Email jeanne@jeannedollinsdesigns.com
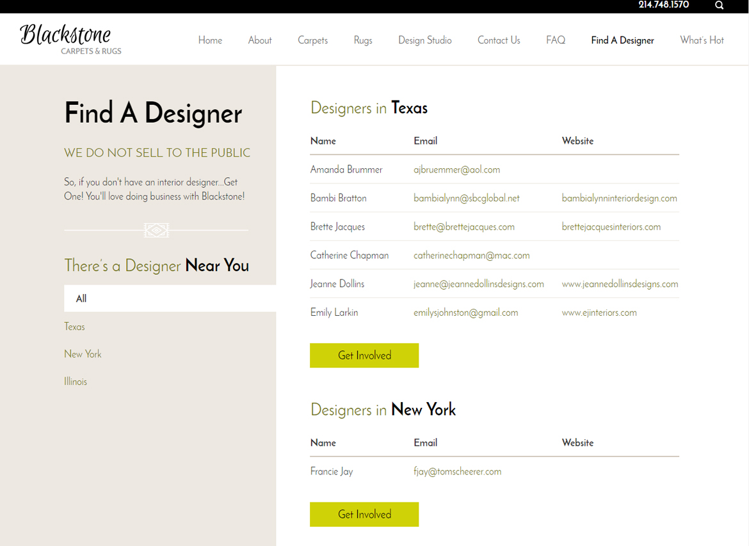 coord(479,285)
